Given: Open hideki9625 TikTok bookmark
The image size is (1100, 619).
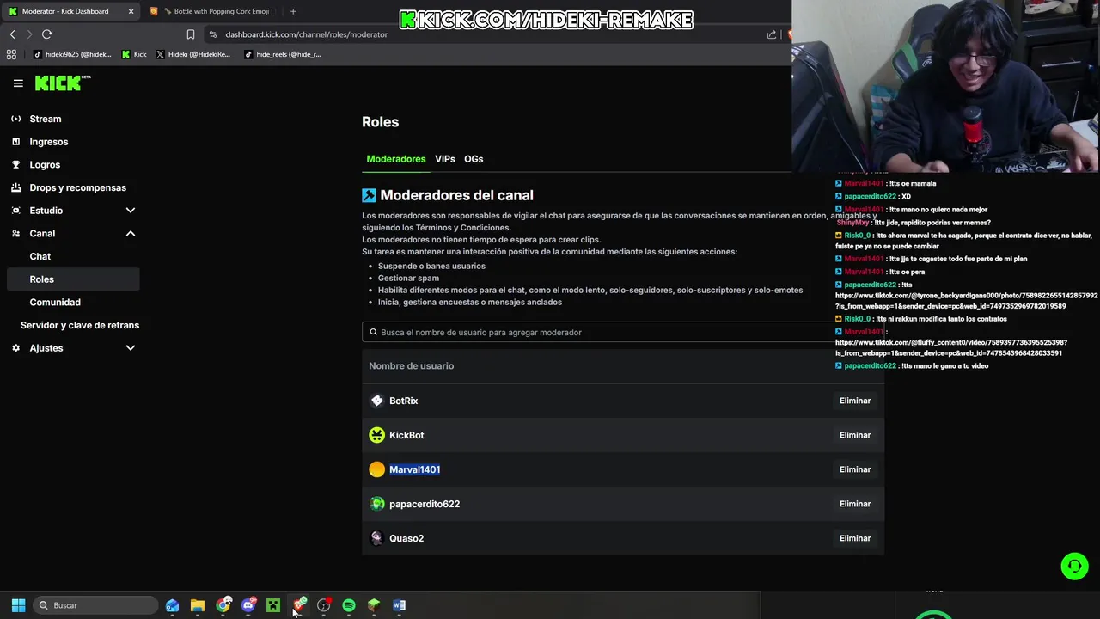Looking at the screenshot, I should click(72, 54).
